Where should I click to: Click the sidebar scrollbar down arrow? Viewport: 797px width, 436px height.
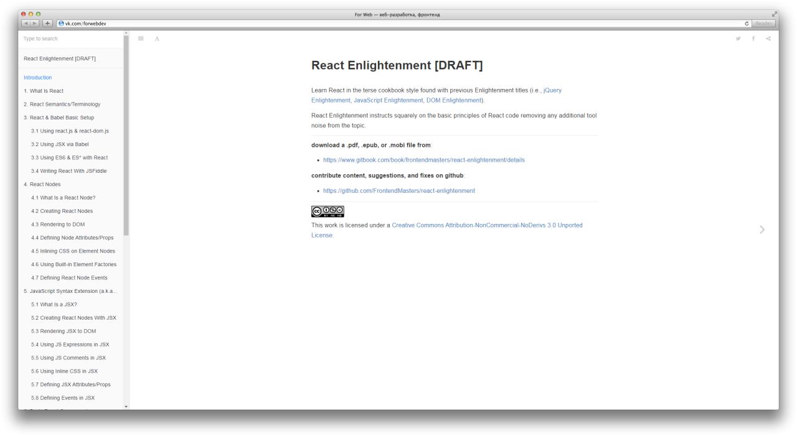[126, 407]
